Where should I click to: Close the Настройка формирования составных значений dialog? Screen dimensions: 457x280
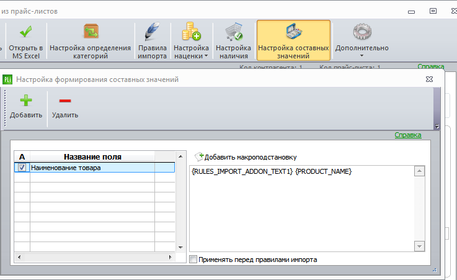(429, 79)
